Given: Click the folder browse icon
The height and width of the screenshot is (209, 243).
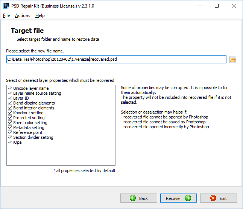Looking at the screenshot, I should pos(232,60).
